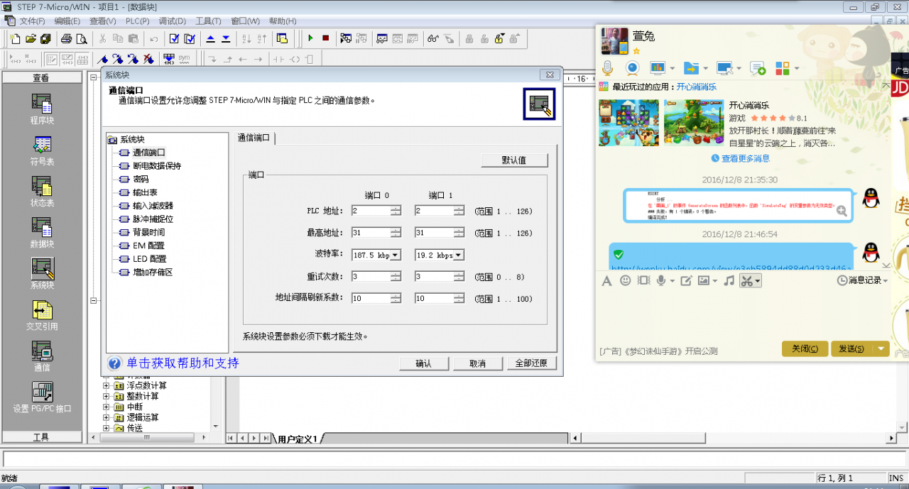This screenshot has height=489, width=909.
Task: Expand the 中断 tree node
Action: pyautogui.click(x=107, y=407)
